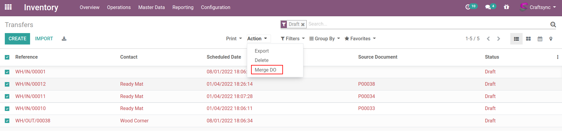Switch to kanban view

528,39
